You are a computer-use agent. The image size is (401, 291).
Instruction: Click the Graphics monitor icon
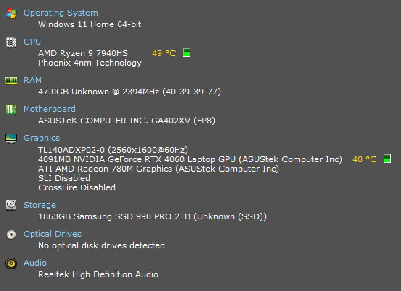(11, 138)
